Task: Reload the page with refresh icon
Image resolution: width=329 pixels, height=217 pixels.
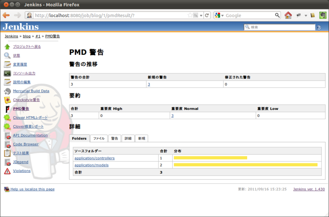Action: click(x=207, y=15)
